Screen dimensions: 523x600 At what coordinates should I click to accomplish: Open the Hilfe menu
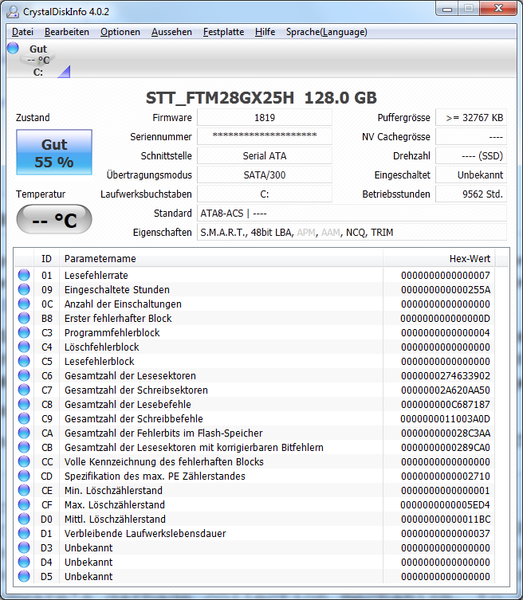pos(265,32)
